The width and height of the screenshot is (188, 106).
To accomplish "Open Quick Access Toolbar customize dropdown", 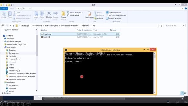I will [x=12, y=5].
